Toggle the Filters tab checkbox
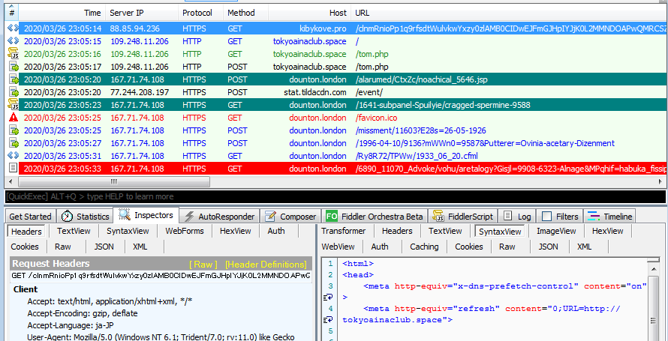 547,217
